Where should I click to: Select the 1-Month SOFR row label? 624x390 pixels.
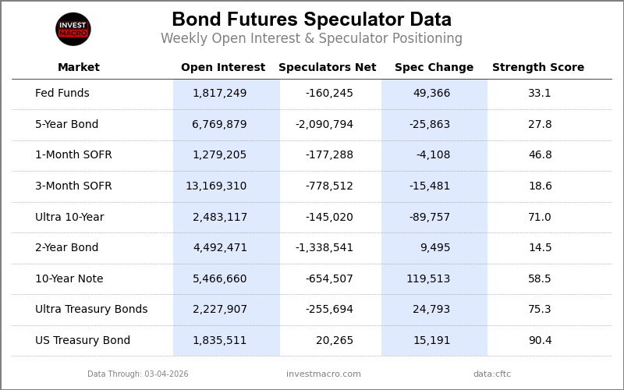(73, 155)
